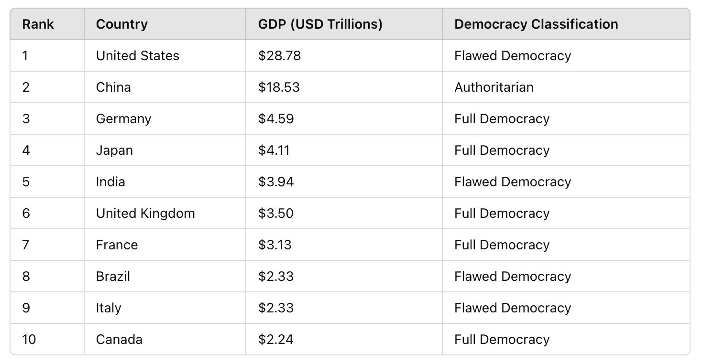Click the United Kingdom cell
The width and height of the screenshot is (702, 364).
point(145,214)
